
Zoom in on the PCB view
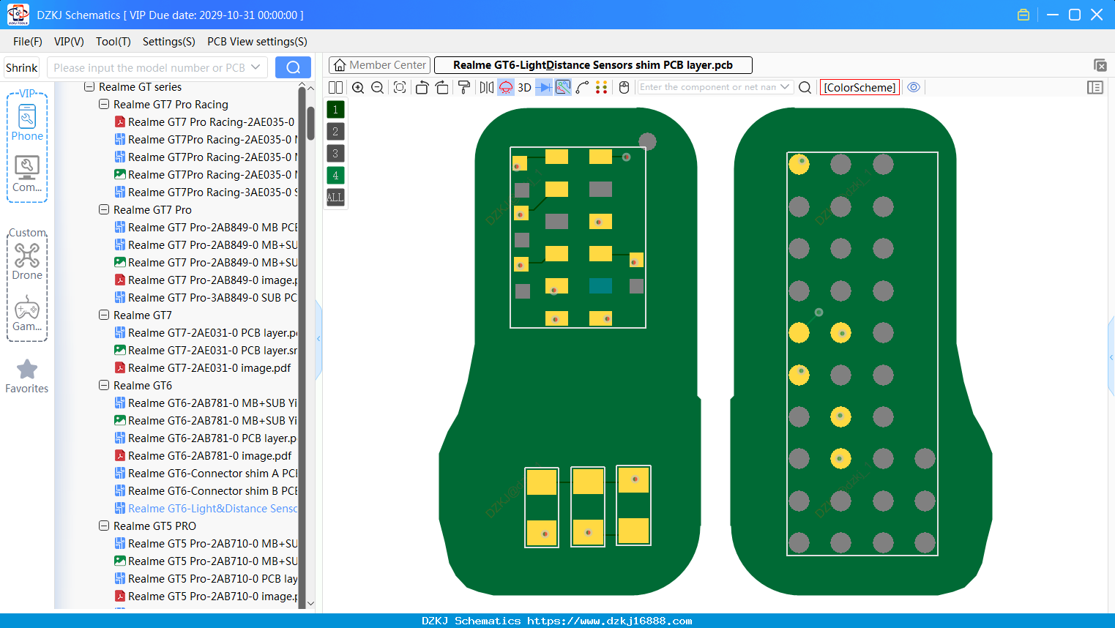pos(358,88)
